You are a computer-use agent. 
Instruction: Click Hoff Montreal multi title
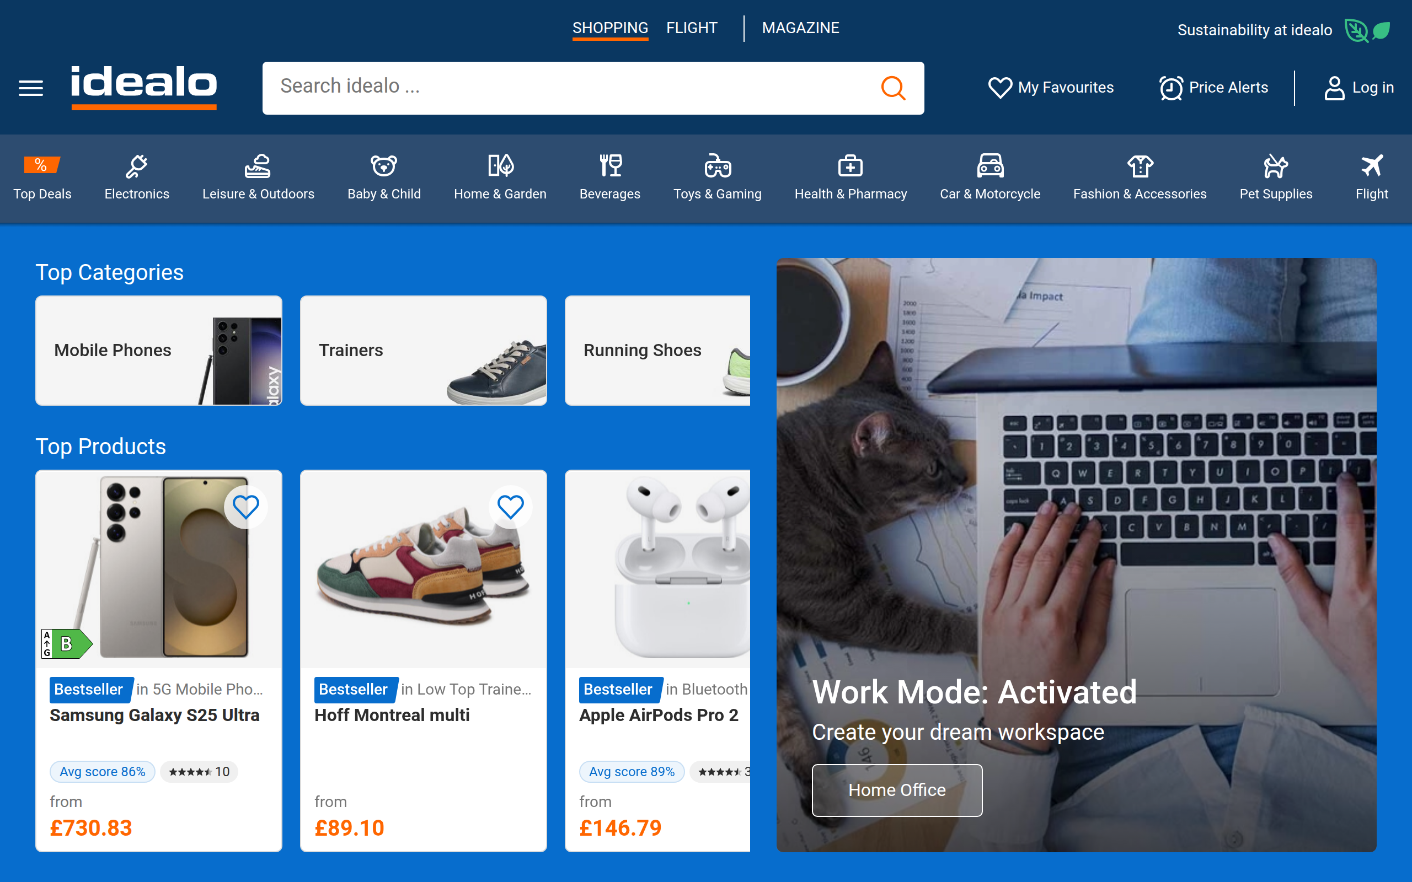point(392,715)
